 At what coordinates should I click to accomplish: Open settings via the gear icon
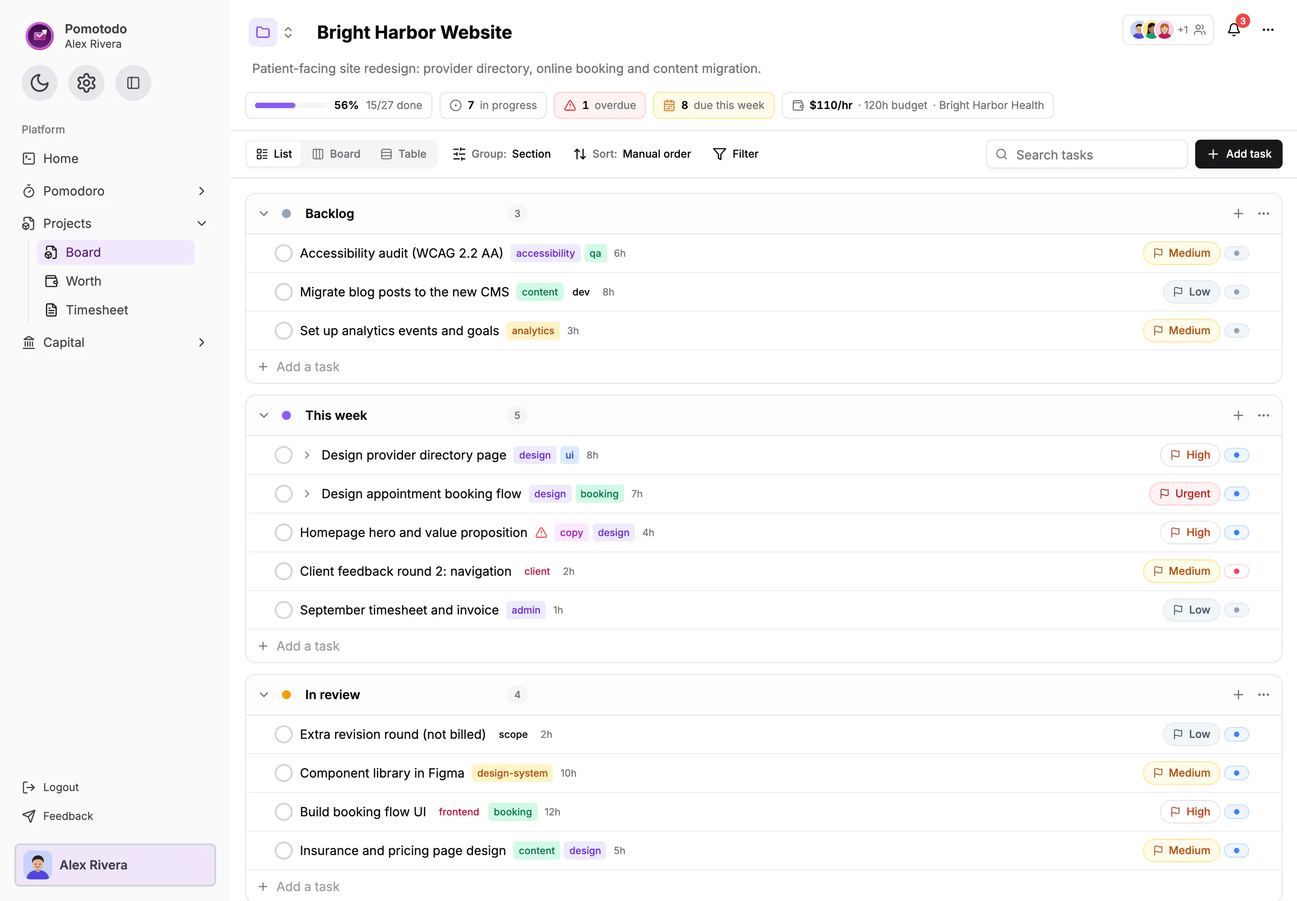[x=86, y=83]
